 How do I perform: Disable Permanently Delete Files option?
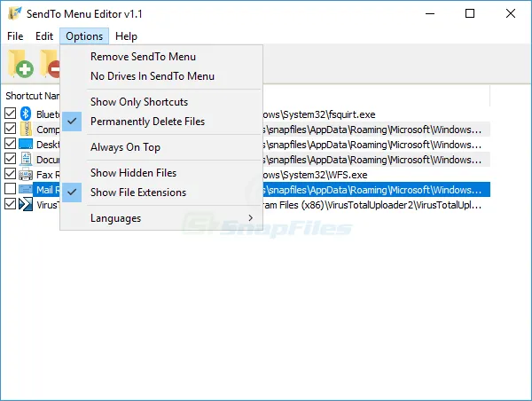coord(161,122)
